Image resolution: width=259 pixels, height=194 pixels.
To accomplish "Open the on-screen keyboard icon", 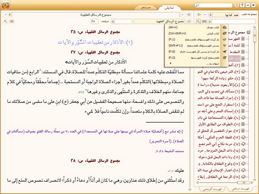I will (204, 21).
